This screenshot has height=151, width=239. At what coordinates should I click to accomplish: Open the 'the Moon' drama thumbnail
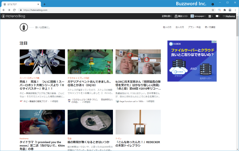point(42,122)
